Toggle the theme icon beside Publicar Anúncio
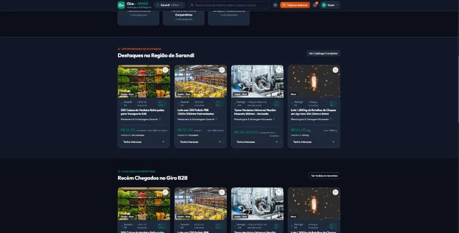The width and height of the screenshot is (459, 233). (275, 5)
